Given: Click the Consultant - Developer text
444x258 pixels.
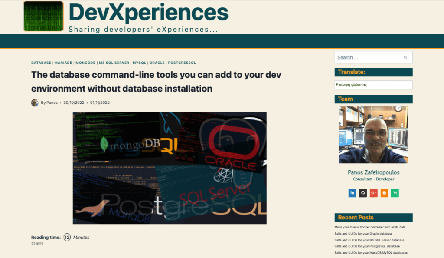Looking at the screenshot, I should [x=373, y=179].
